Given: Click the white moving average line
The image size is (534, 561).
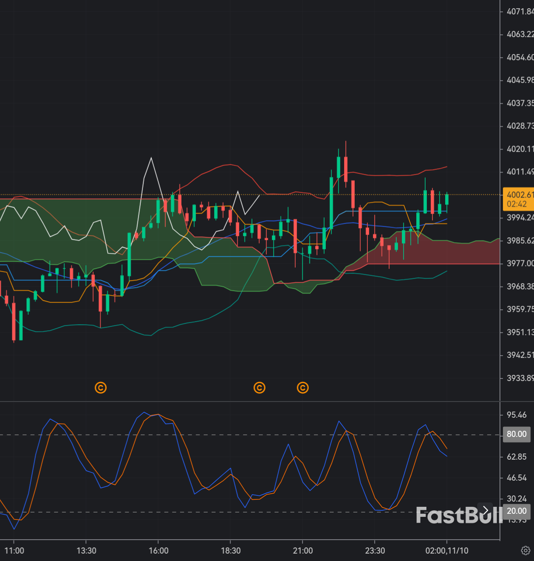Looking at the screenshot, I should point(151,158).
